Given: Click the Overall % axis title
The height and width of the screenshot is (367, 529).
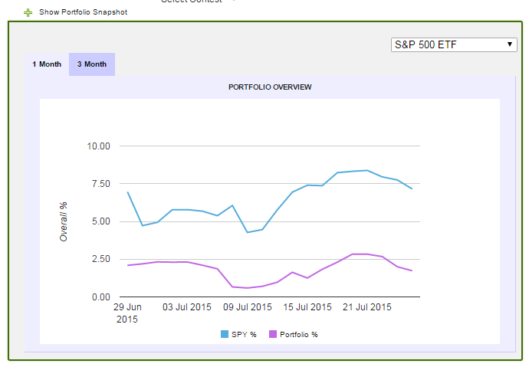Looking at the screenshot, I should 64,221.
